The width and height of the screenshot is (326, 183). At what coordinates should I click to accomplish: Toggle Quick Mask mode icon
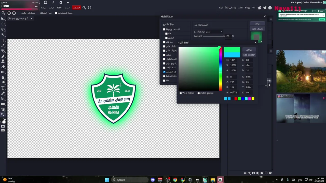pos(3,126)
